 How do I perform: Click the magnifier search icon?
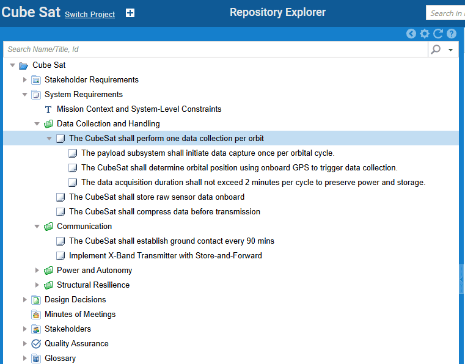coord(436,49)
